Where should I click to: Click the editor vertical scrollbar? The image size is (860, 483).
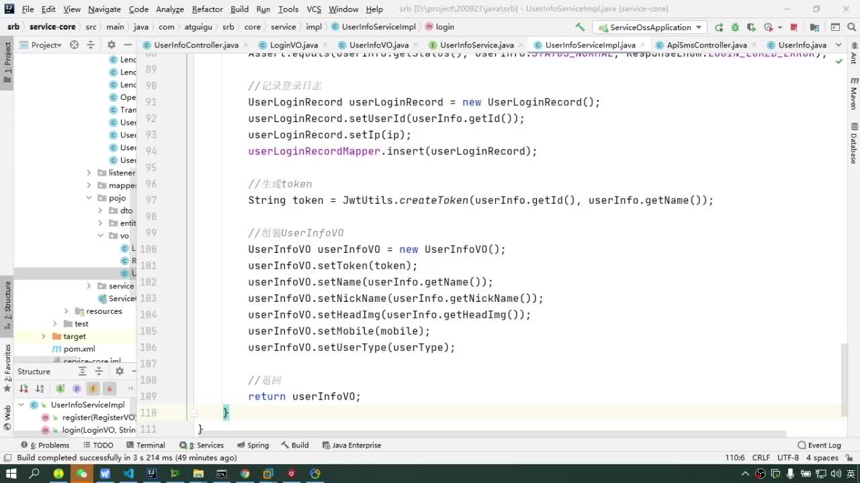click(845, 380)
